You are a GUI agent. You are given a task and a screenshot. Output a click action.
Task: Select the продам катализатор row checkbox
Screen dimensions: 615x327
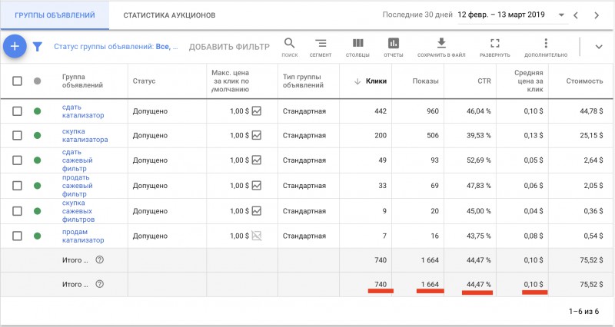coord(18,236)
